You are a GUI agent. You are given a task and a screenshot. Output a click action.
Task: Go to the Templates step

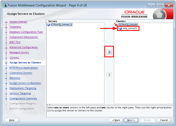(15, 27)
